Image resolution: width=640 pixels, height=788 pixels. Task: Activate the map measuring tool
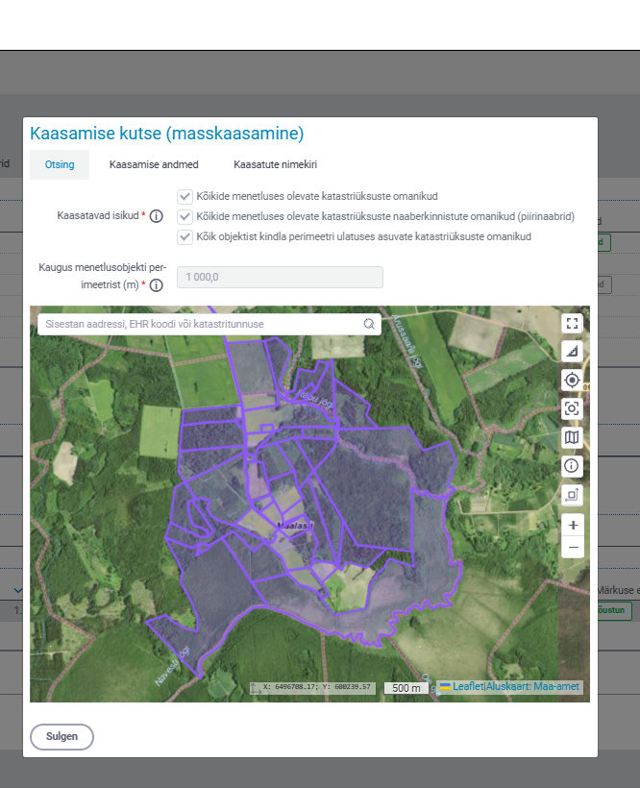tap(572, 352)
